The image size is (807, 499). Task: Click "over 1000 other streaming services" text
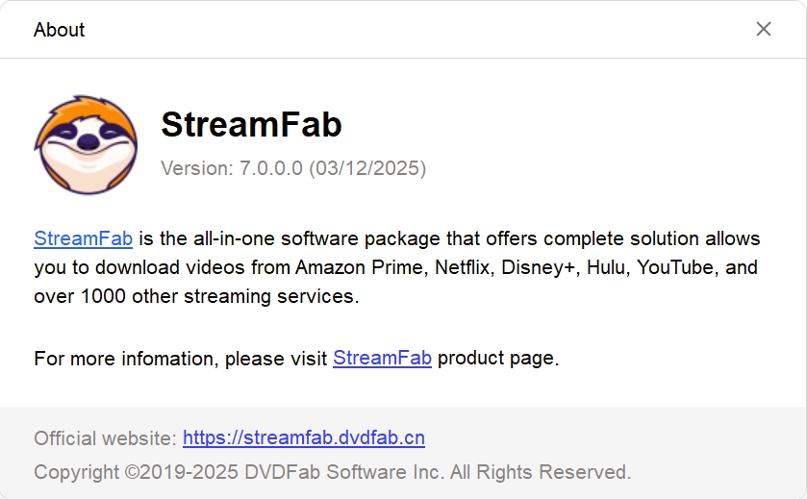tap(196, 296)
